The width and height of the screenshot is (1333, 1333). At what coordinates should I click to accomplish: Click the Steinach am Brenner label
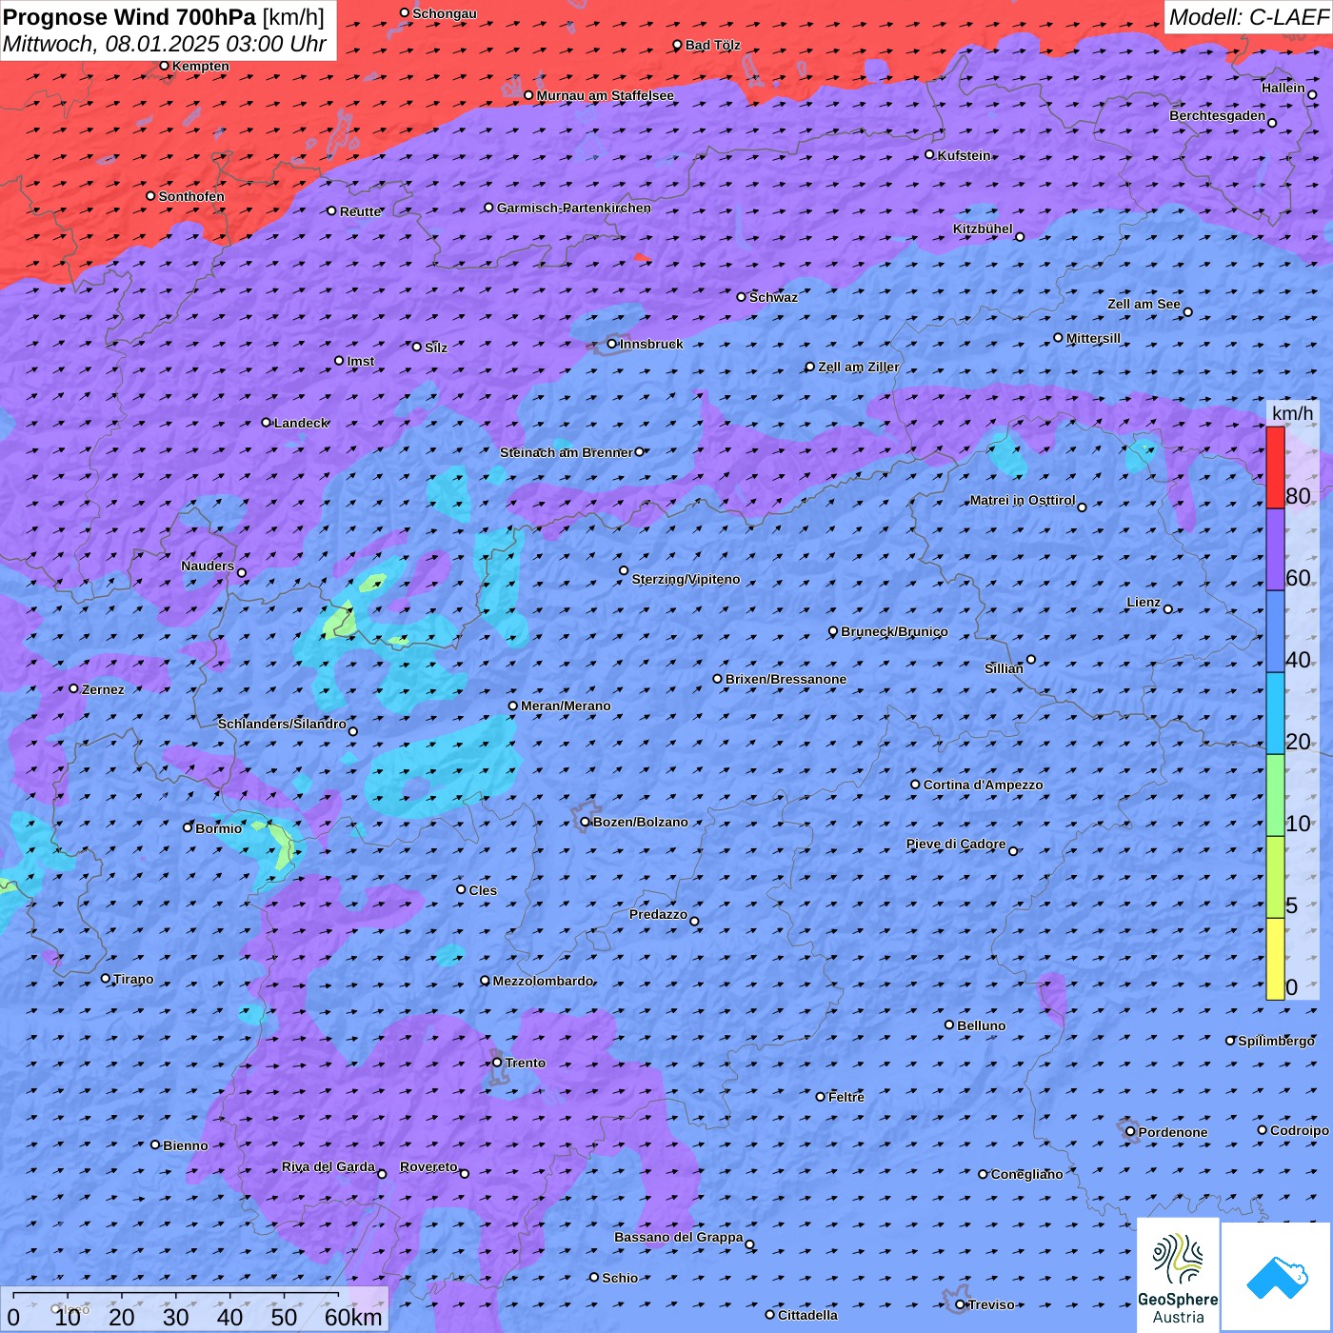(x=566, y=452)
